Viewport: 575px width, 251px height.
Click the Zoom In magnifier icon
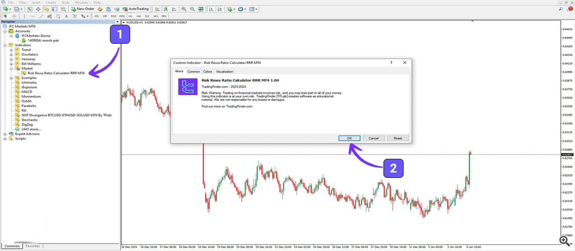tap(184, 9)
